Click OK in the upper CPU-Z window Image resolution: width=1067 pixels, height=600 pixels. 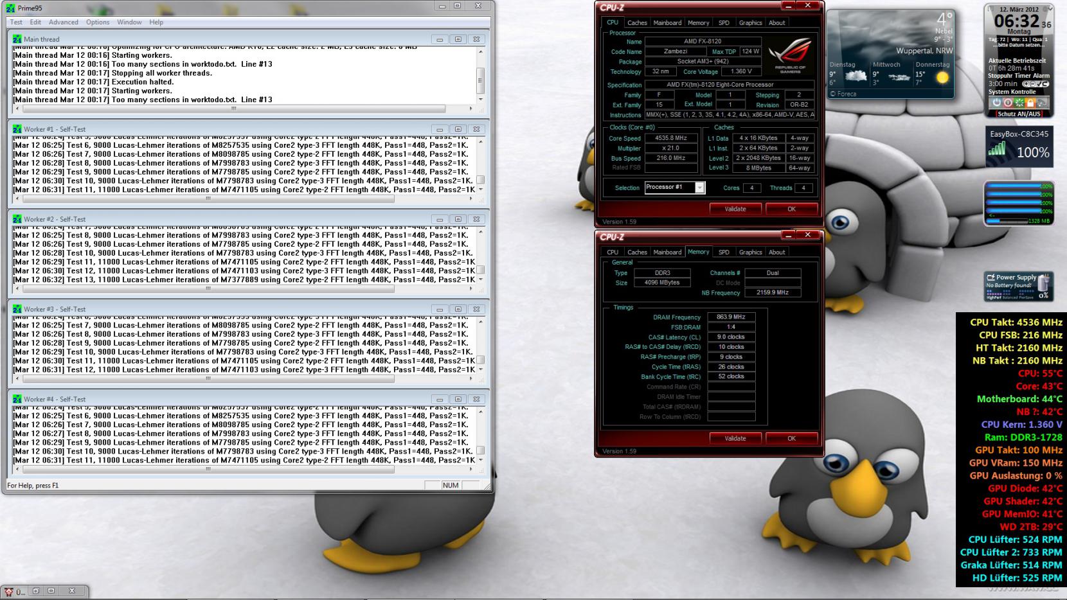coord(791,209)
